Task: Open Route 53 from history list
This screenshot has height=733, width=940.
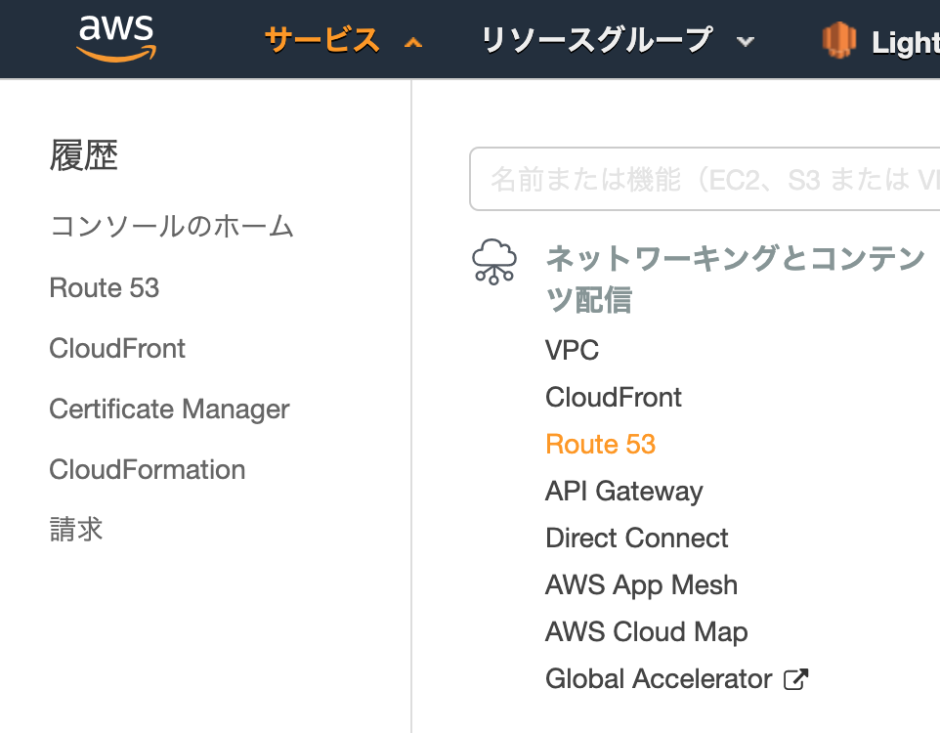Action: pyautogui.click(x=105, y=288)
